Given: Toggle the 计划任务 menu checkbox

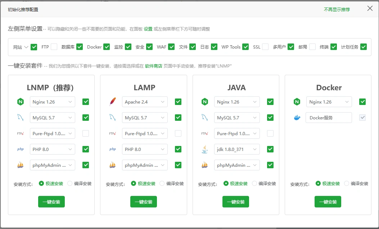Looking at the screenshot, I should (x=364, y=47).
